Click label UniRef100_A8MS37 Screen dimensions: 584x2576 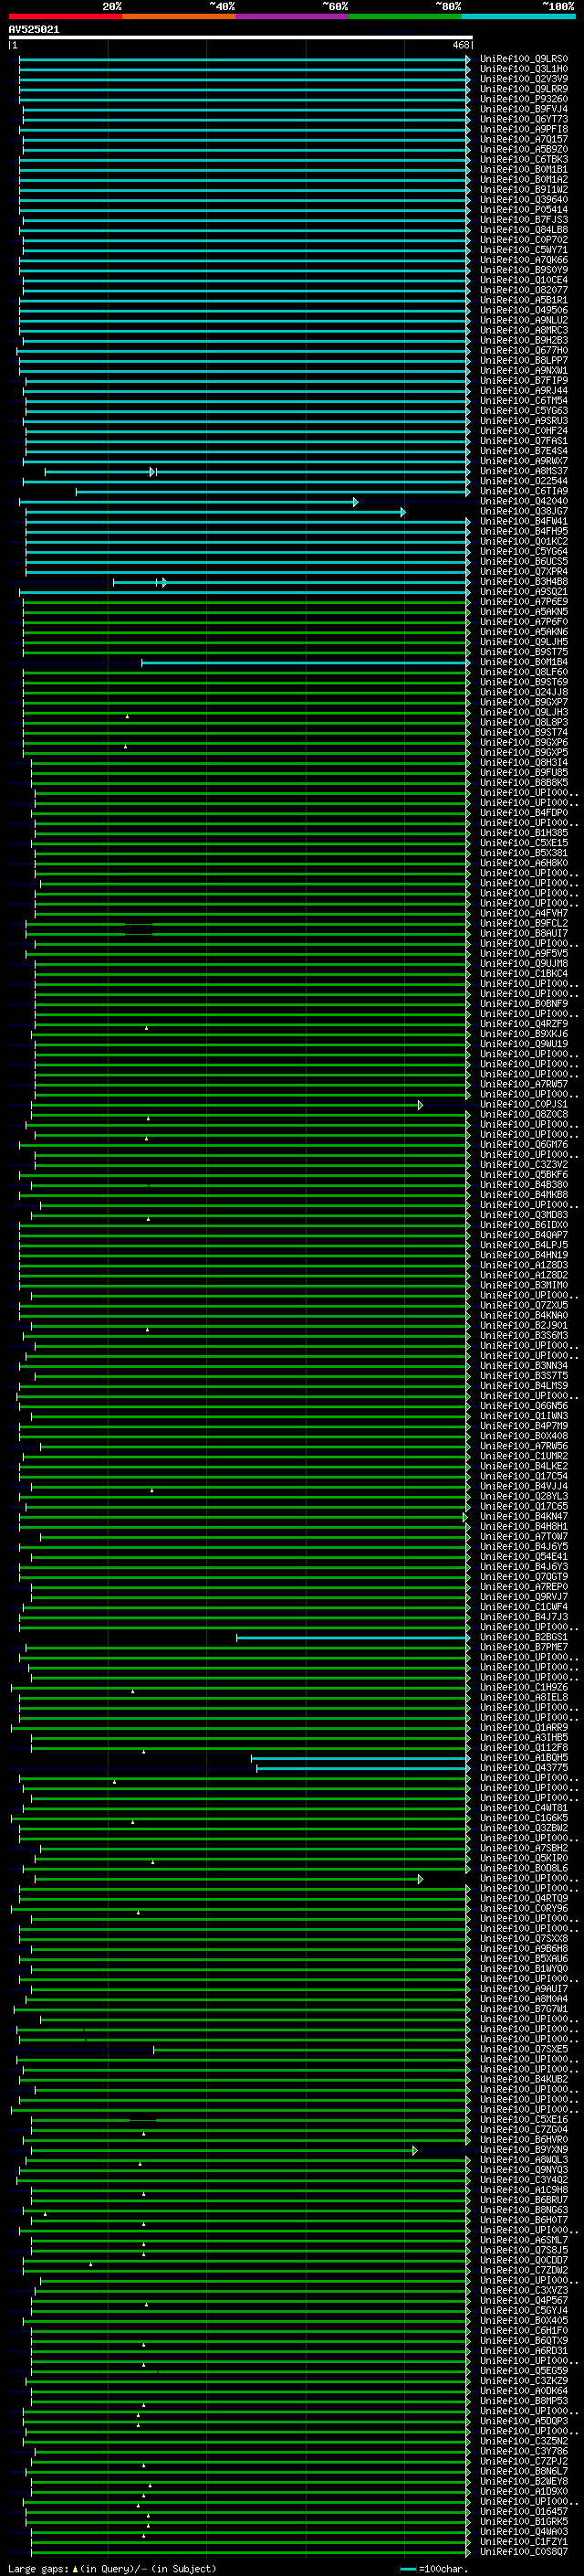coord(524,471)
